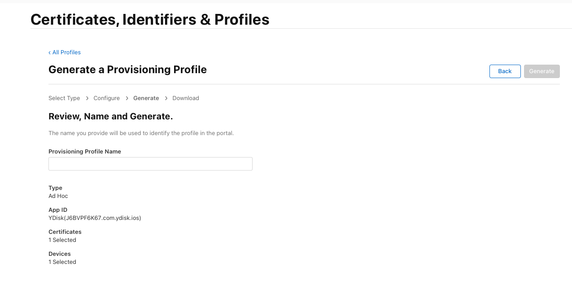Click the greyed-out Generate button
The width and height of the screenshot is (572, 285).
(x=541, y=71)
